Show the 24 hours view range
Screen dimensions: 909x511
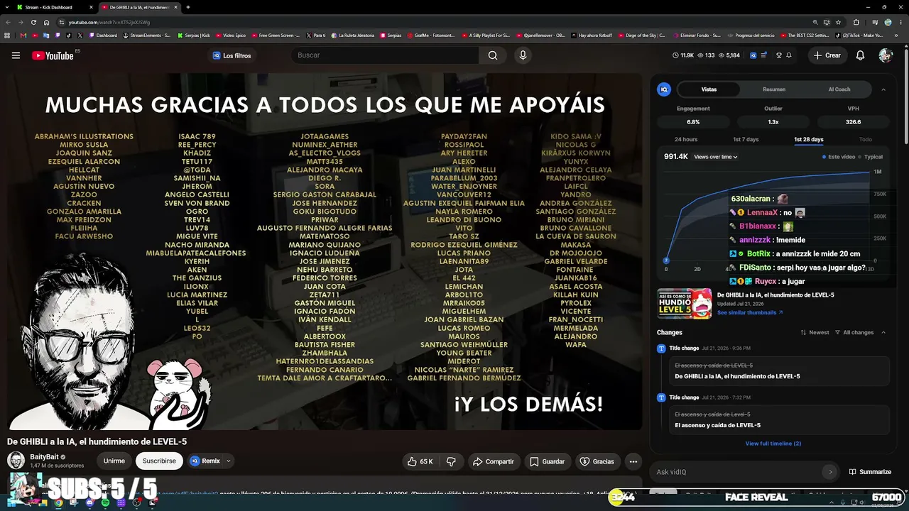pos(686,140)
